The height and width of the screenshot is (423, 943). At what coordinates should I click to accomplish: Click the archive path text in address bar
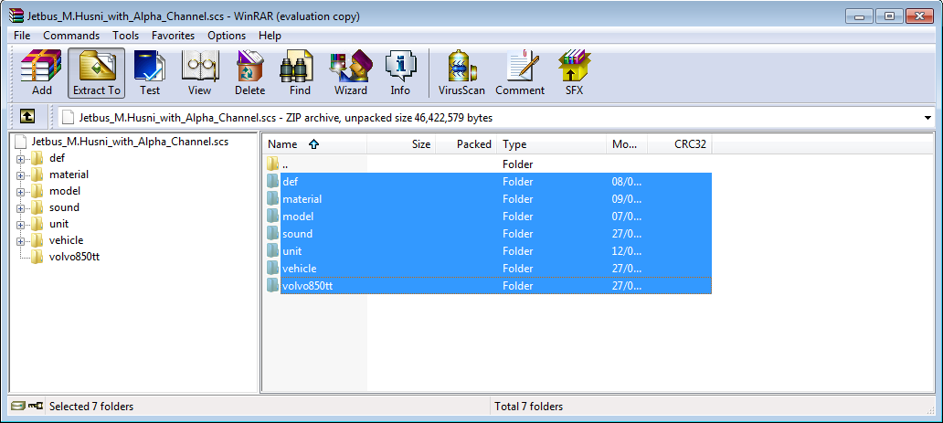pyautogui.click(x=286, y=118)
